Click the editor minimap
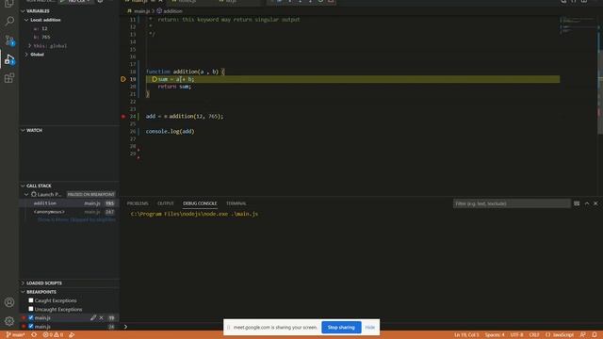Viewport: 603px width, 339px height. pos(579,25)
